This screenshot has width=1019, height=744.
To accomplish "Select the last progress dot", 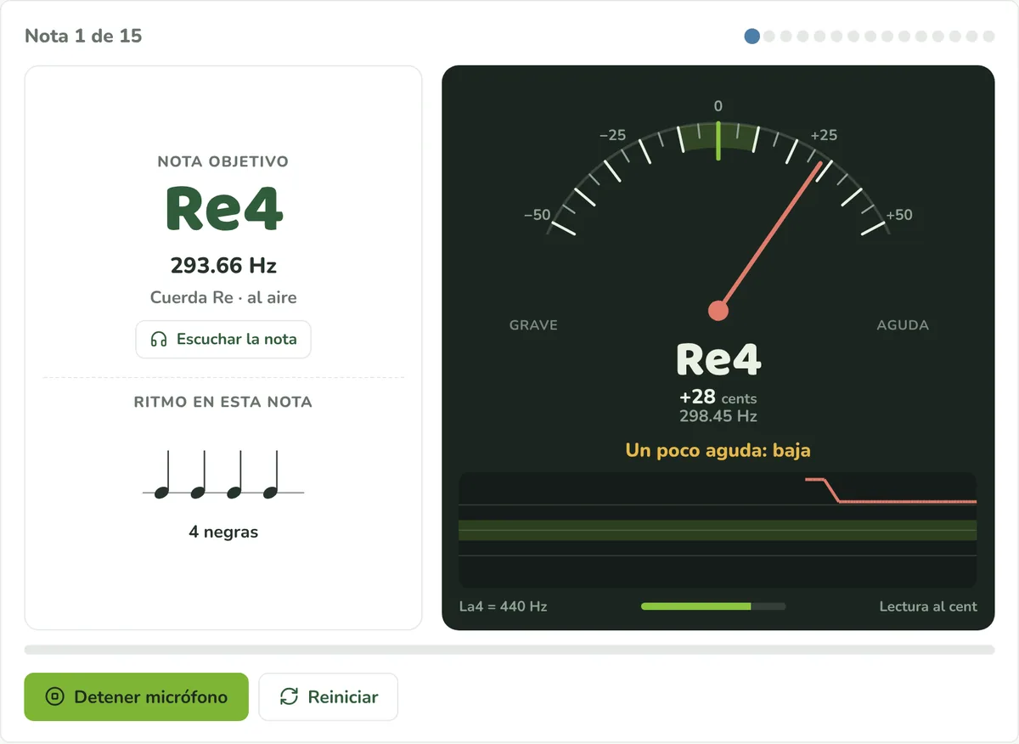I will (988, 37).
